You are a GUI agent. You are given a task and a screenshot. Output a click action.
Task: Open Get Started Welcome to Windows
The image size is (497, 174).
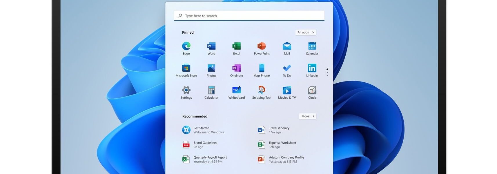(203, 130)
